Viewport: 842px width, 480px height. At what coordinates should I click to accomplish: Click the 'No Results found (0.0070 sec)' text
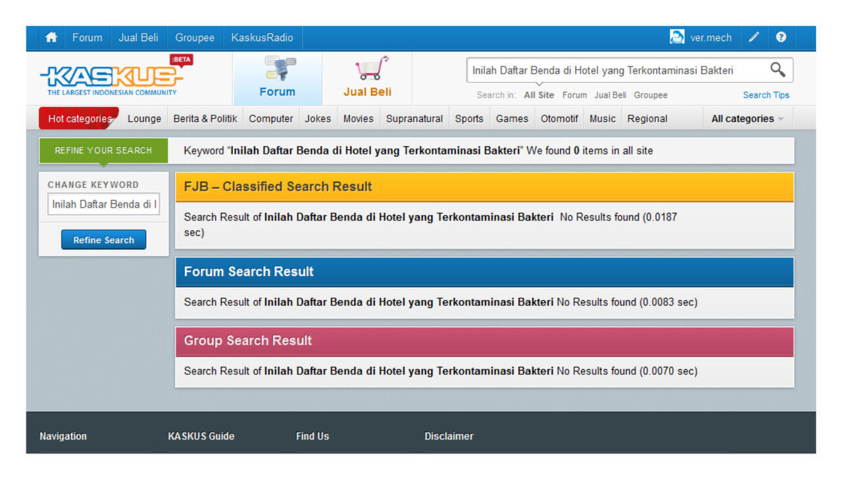[627, 371]
